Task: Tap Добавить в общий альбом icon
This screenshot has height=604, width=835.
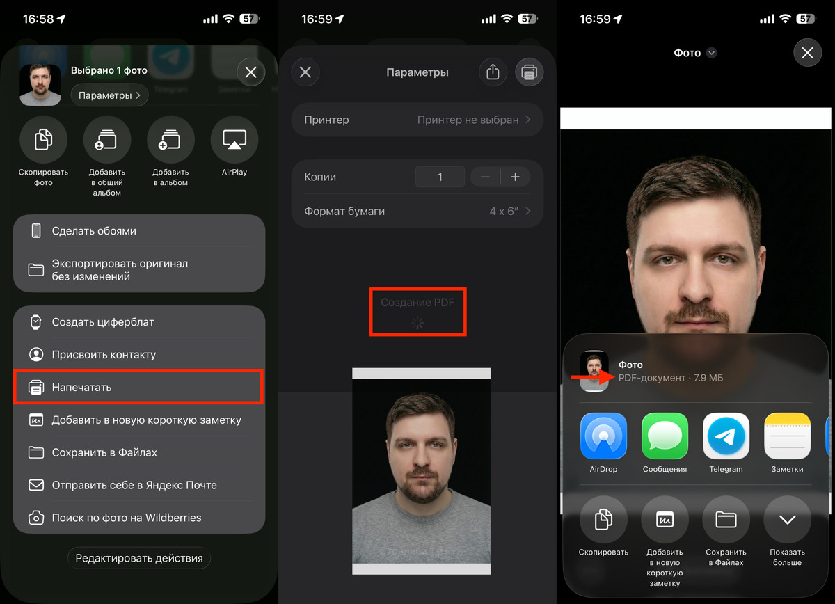Action: pyautogui.click(x=107, y=140)
